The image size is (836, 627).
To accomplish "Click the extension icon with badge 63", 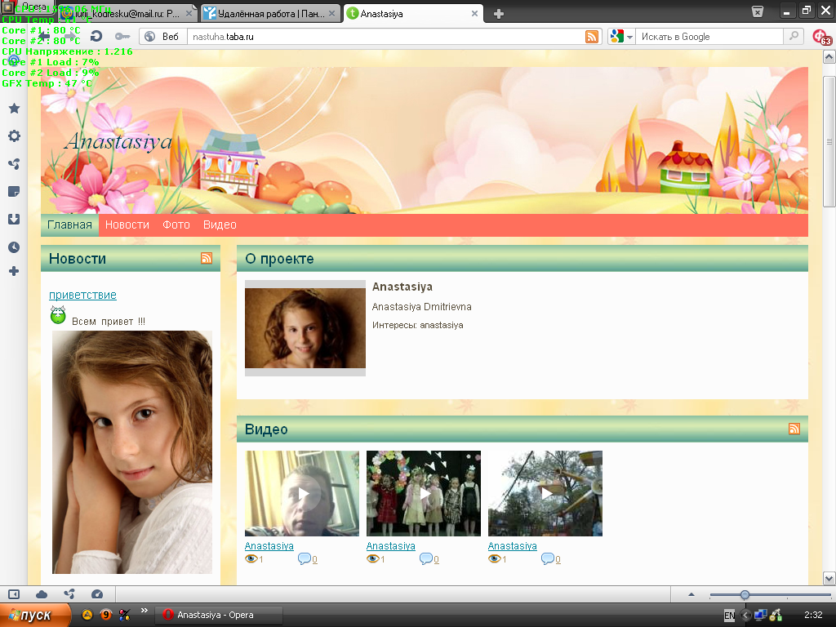I will (x=821, y=37).
